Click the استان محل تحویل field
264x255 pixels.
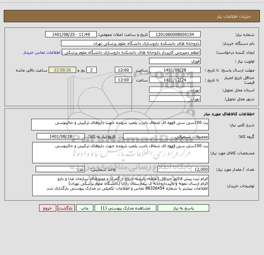pyautogui.click(x=175, y=90)
